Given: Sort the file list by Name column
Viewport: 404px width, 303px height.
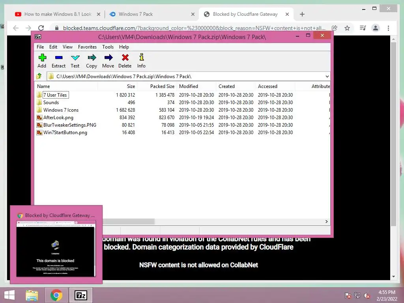Looking at the screenshot, I should tap(66, 86).
